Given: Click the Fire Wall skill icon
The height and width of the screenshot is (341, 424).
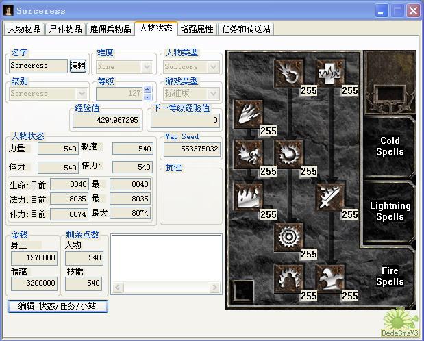Looking at the screenshot, I should (x=247, y=196).
